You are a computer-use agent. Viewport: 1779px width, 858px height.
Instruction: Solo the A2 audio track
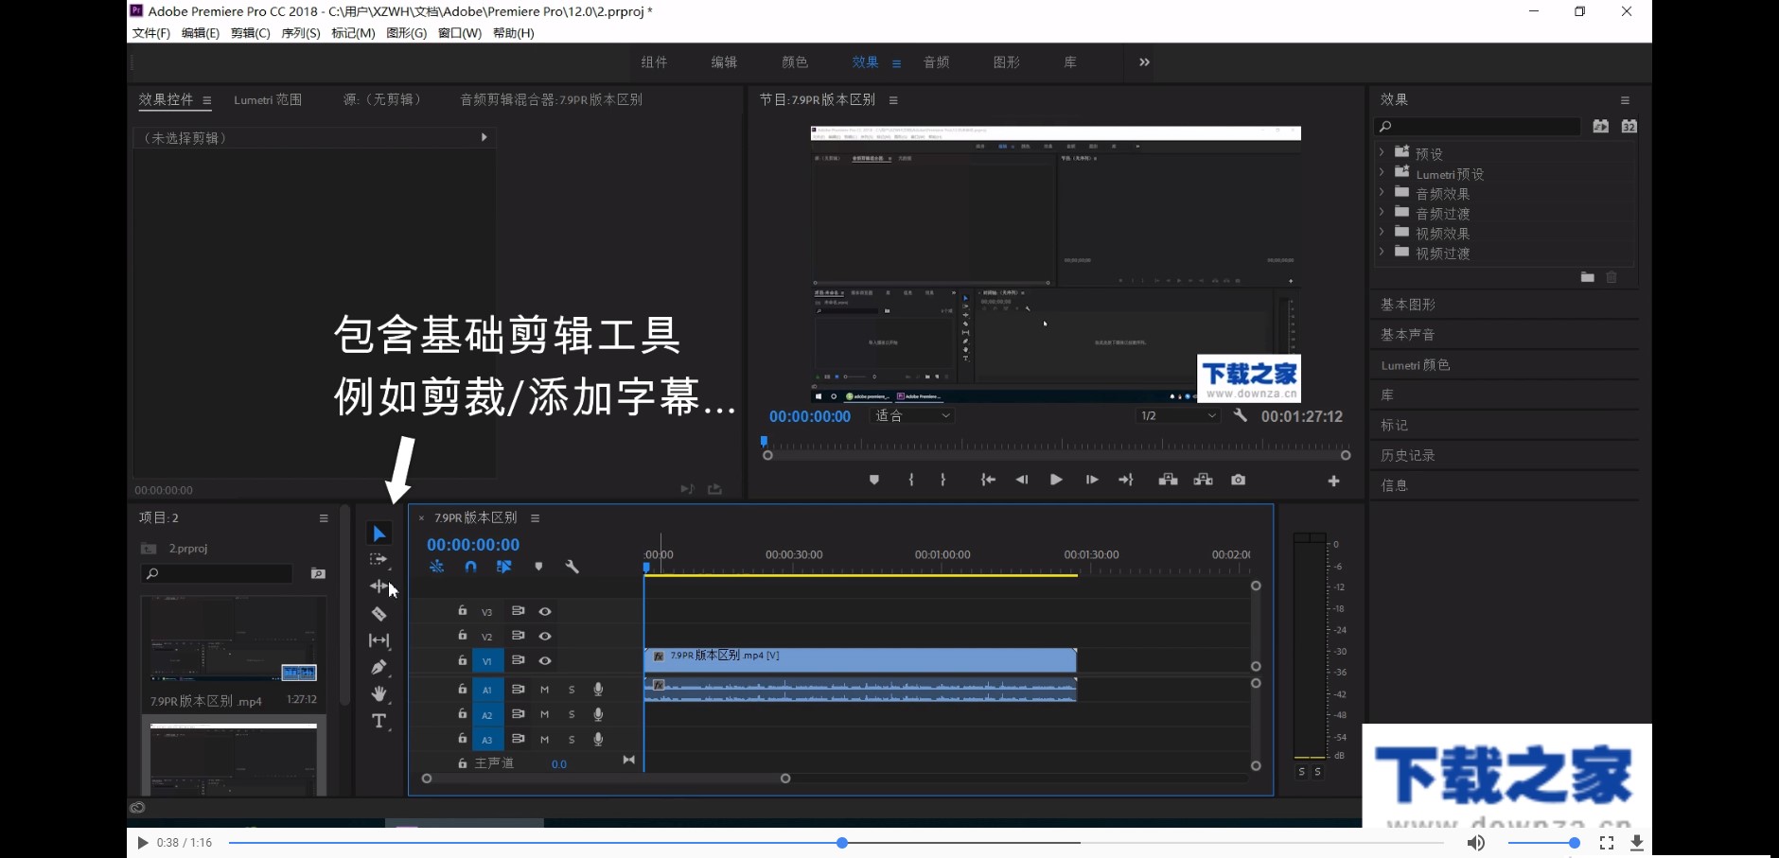point(572,714)
